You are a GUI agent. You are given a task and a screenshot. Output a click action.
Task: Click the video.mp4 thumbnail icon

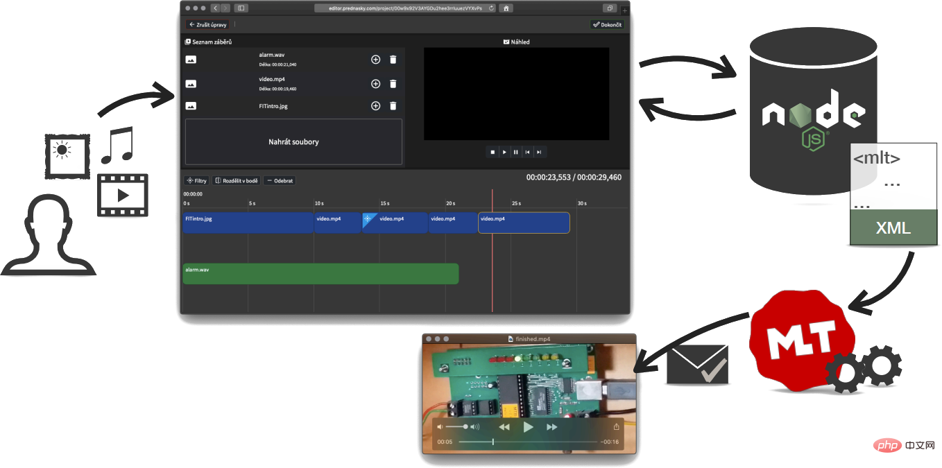tap(191, 84)
